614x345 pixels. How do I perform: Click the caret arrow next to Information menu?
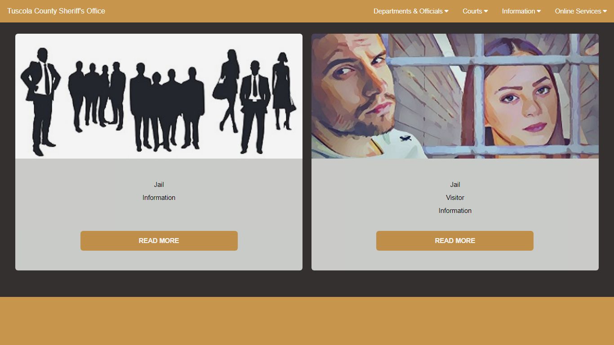[538, 11]
